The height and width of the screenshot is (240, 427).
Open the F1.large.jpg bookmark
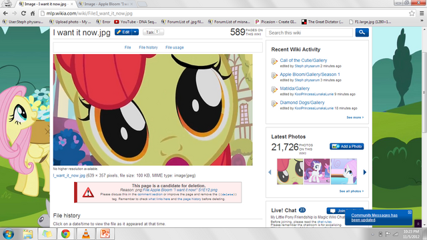coord(370,21)
